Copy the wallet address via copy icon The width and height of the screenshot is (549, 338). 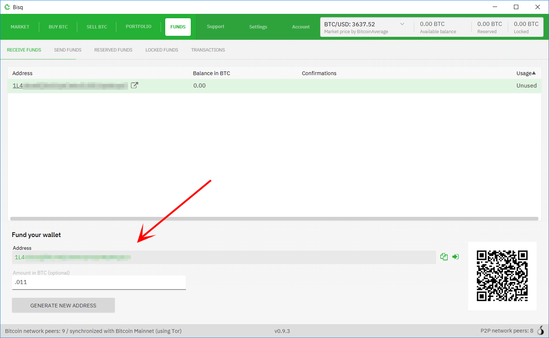click(444, 257)
